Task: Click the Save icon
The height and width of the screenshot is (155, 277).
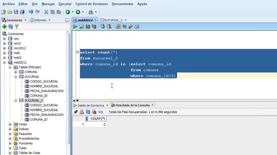Action: (16, 12)
